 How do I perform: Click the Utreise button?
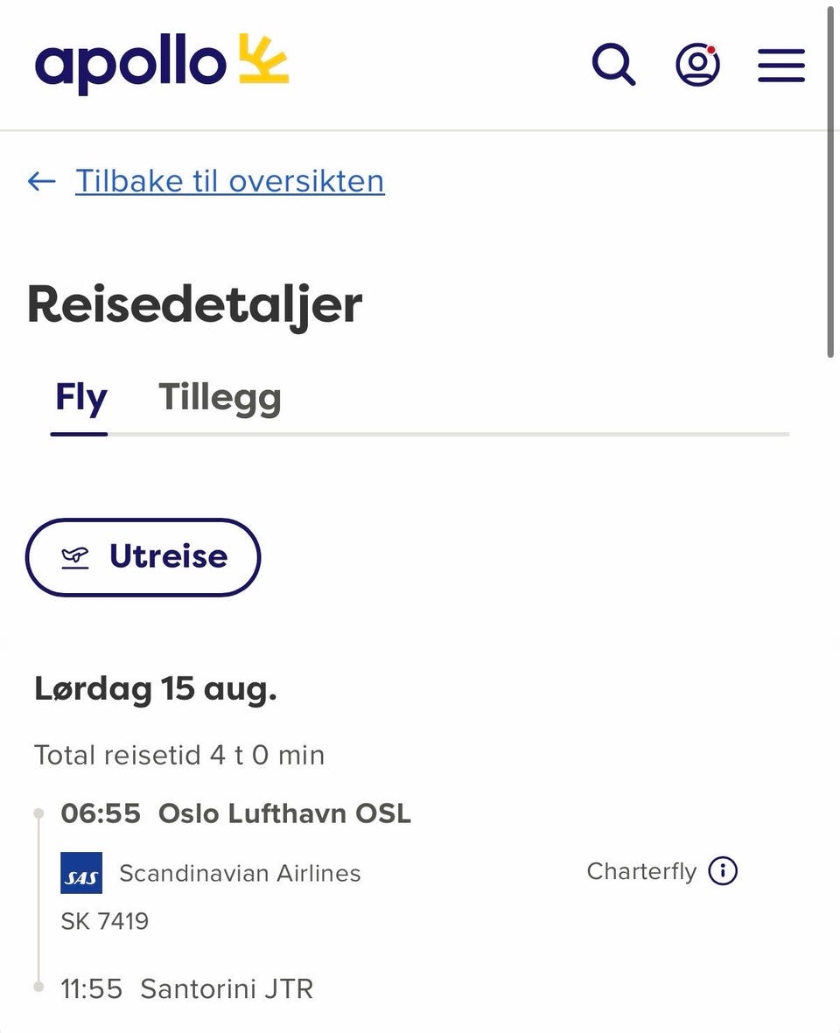pos(143,557)
